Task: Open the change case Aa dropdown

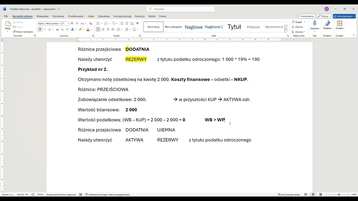Action: pos(84,23)
